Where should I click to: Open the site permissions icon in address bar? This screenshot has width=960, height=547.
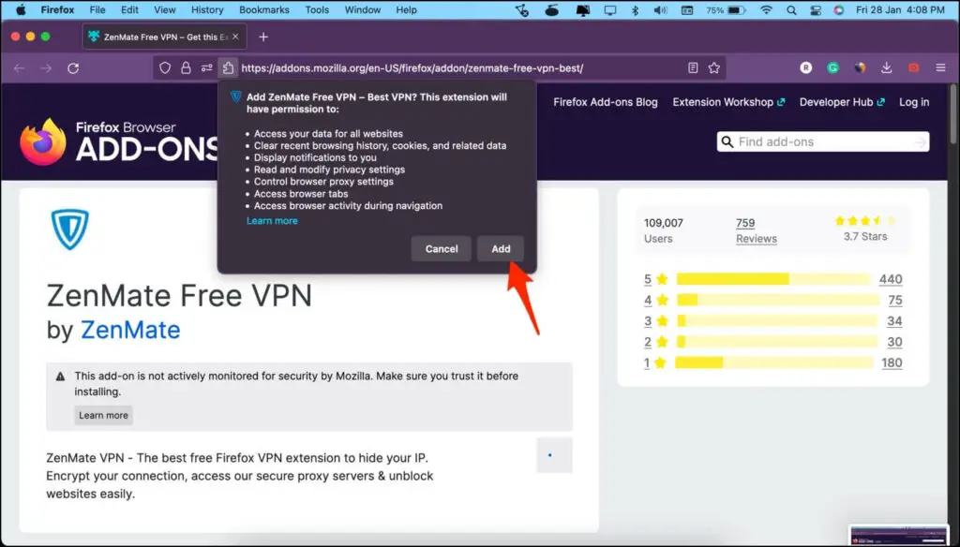[207, 68]
